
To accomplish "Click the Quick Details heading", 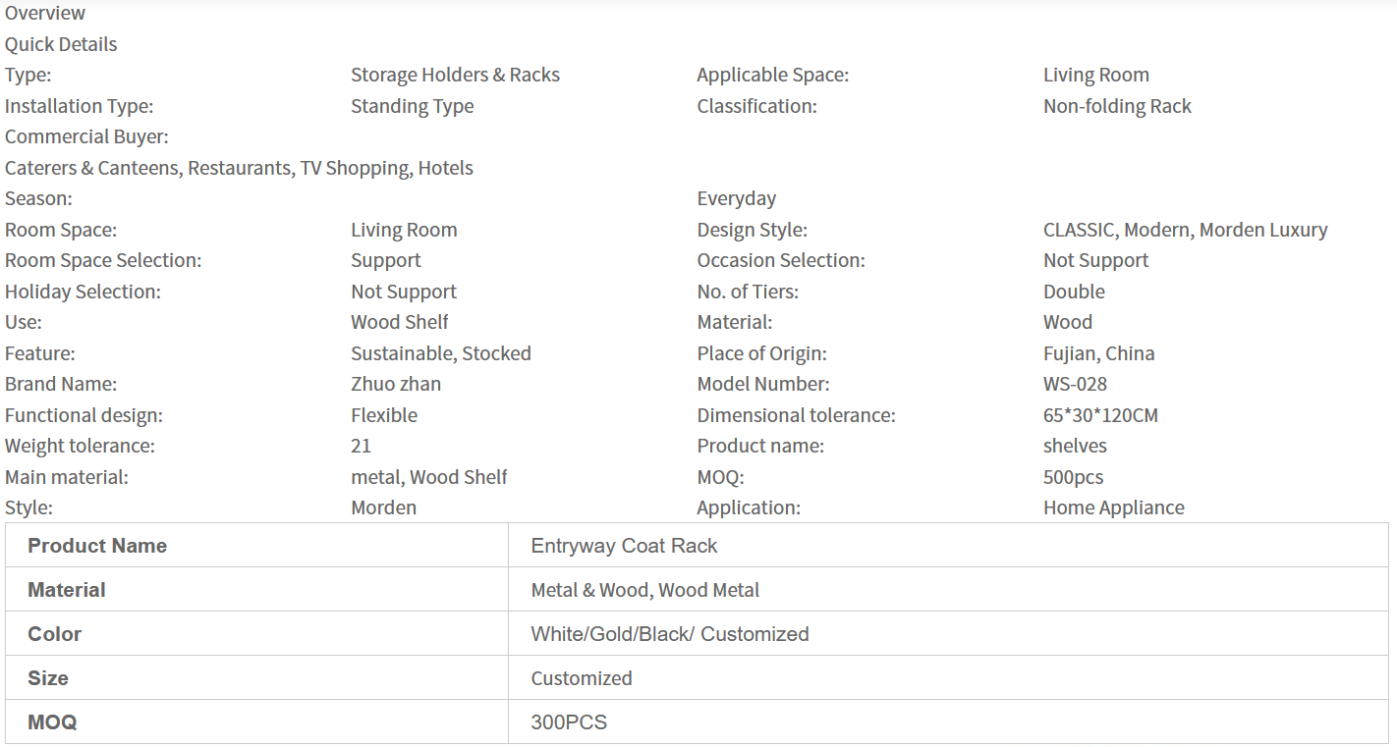I will coord(61,44).
